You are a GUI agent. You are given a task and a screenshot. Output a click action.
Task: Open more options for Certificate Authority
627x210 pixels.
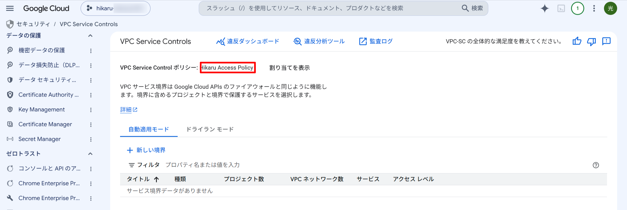91,95
